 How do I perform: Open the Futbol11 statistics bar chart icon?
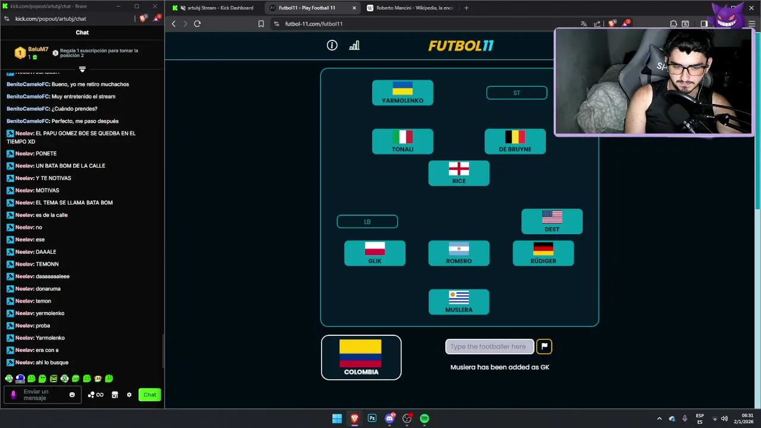(x=354, y=45)
